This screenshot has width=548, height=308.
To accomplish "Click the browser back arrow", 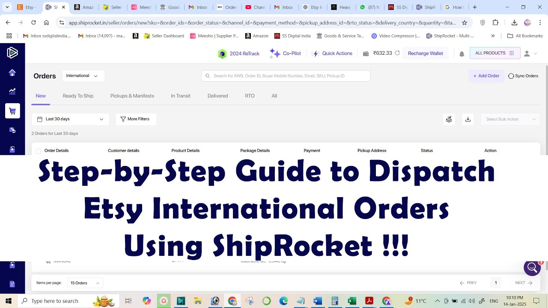I will pyautogui.click(x=8, y=23).
